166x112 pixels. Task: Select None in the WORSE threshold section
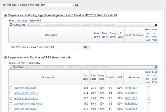point(24,63)
